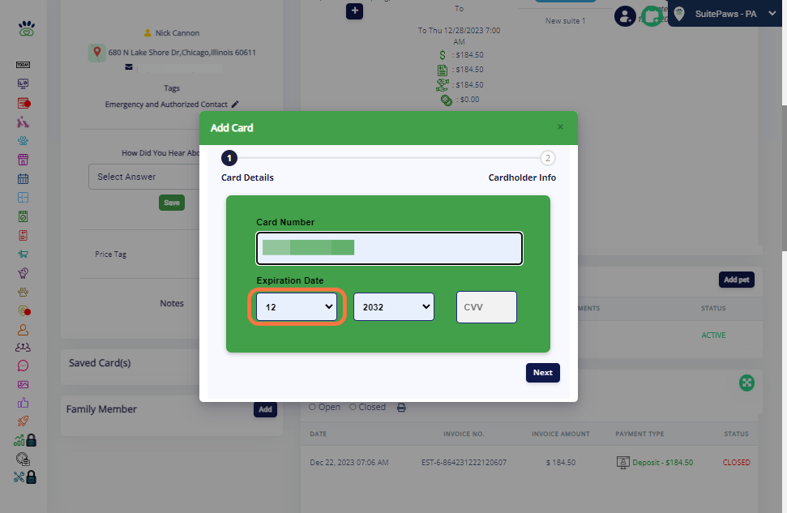The width and height of the screenshot is (787, 513).
Task: Click the CVV input field
Action: 486,306
